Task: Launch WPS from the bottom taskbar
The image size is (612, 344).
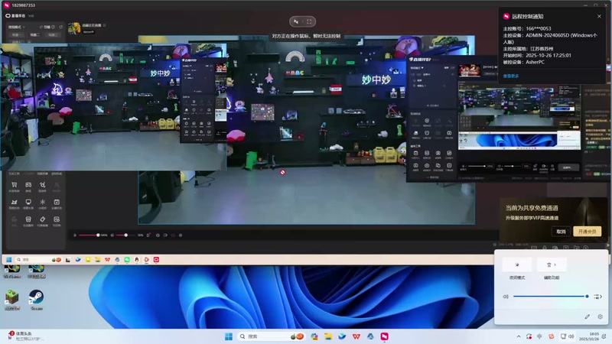Action: coord(356,336)
